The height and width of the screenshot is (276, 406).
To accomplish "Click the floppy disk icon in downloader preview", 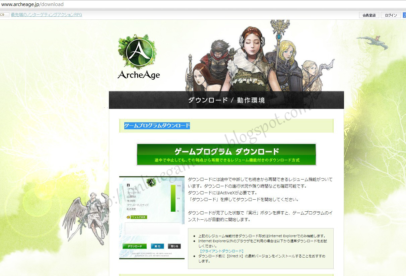I will pyautogui.click(x=128, y=185).
